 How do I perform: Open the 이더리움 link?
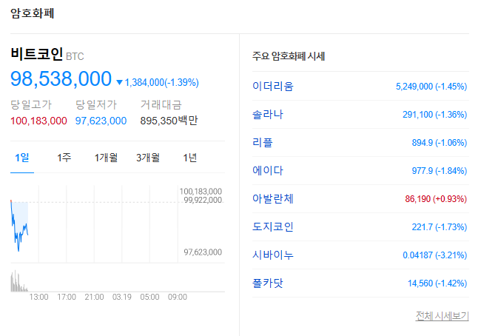coord(273,87)
